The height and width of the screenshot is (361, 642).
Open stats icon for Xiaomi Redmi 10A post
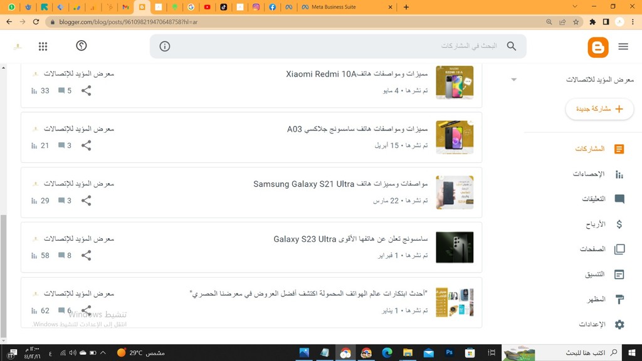pyautogui.click(x=34, y=91)
